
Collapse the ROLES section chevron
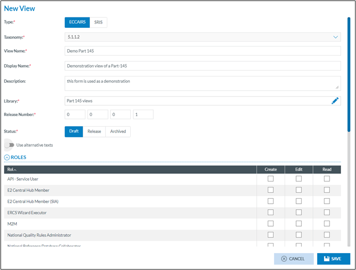7,157
